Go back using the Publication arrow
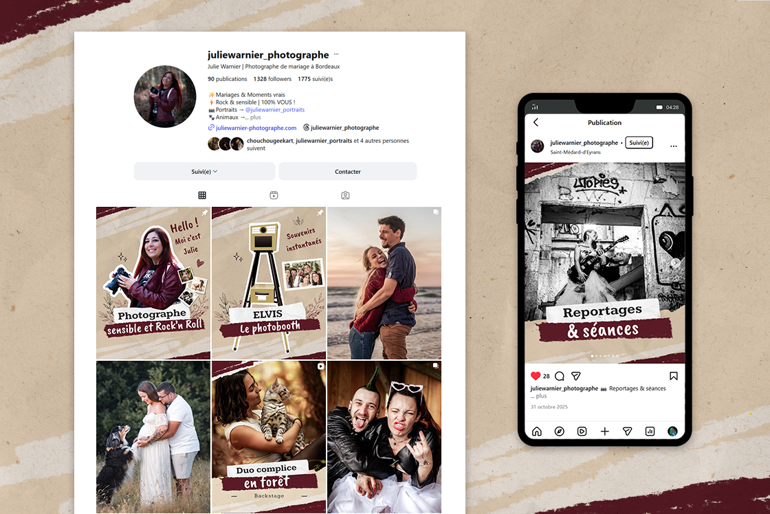The image size is (770, 514). coord(536,122)
